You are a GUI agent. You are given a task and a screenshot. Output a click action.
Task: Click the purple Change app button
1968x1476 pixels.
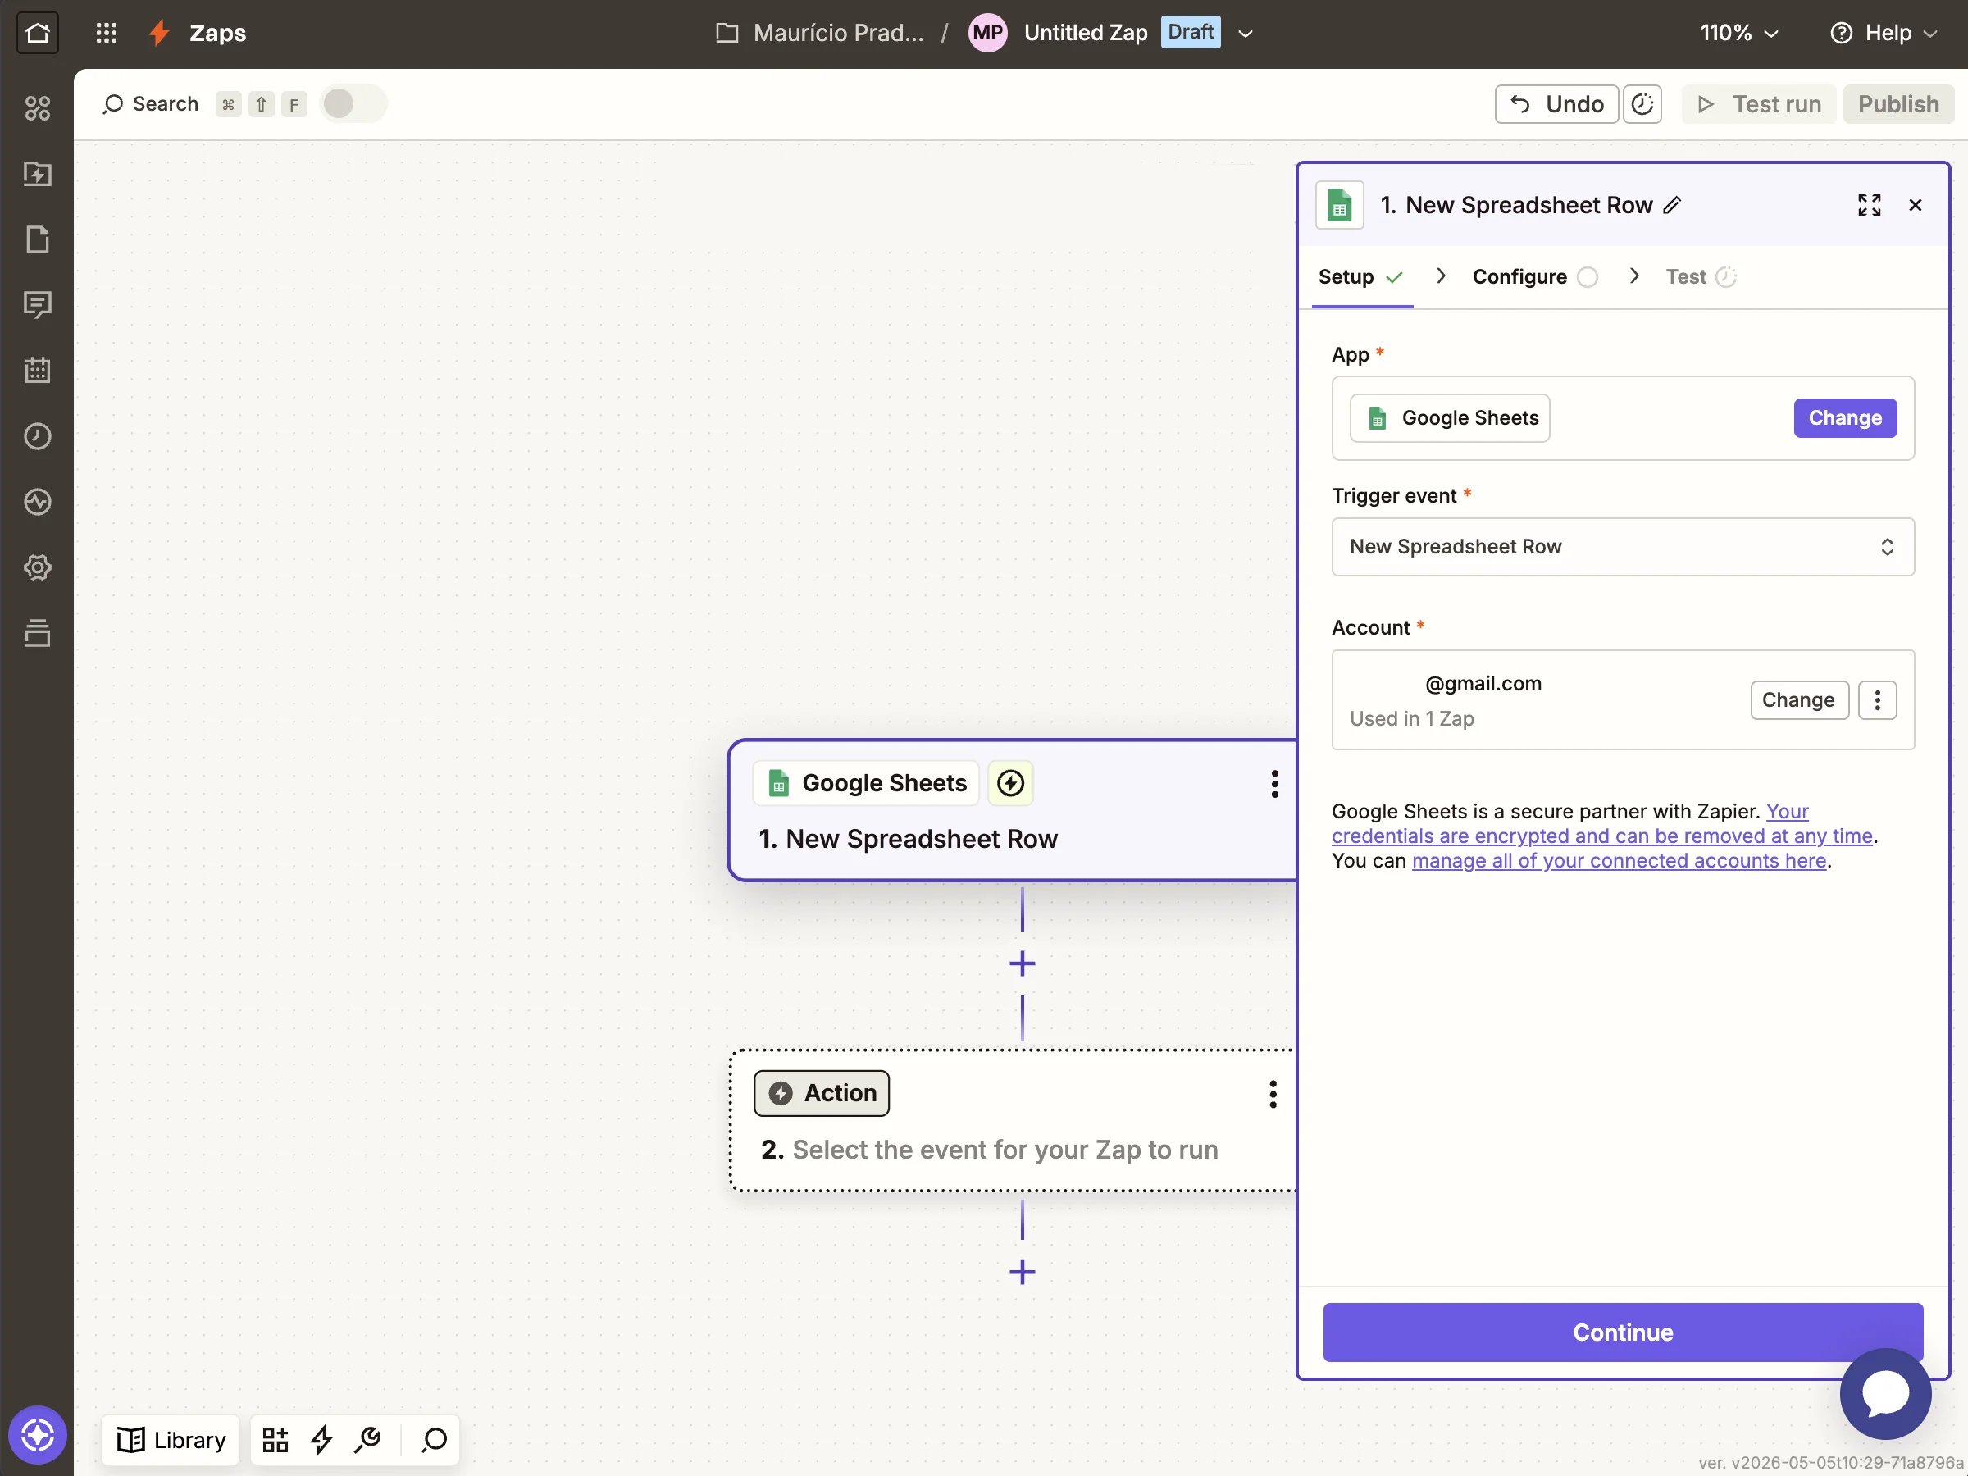(1844, 418)
